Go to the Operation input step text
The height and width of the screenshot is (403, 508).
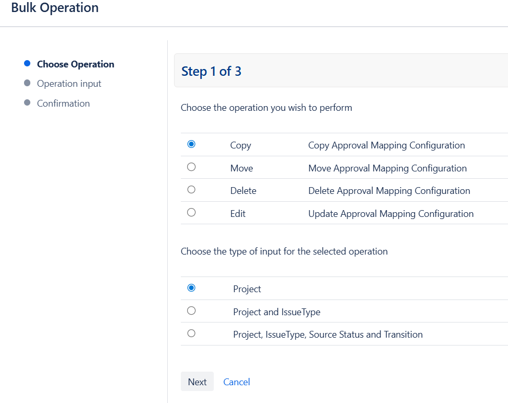point(69,84)
